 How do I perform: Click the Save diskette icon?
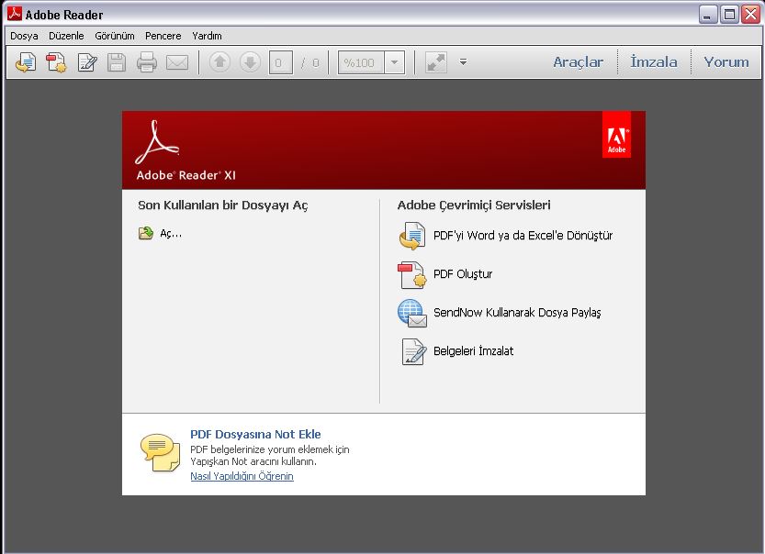(x=117, y=62)
